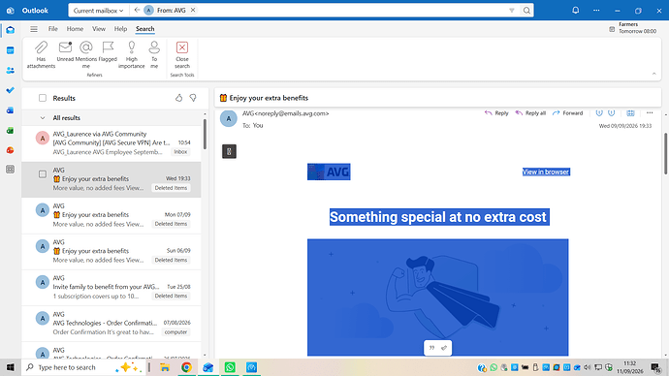Screen dimensions: 669x376
Task: Forward the AVG email
Action: [x=567, y=113]
